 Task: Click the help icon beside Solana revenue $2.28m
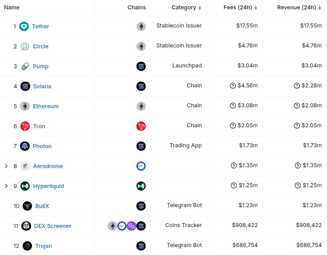pos(297,86)
